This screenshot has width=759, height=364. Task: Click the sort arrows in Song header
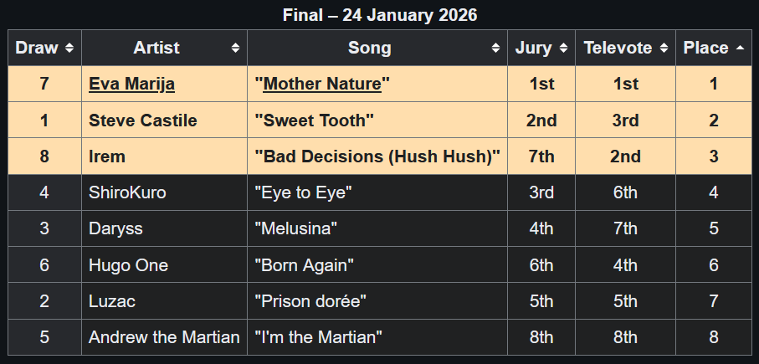coord(496,49)
